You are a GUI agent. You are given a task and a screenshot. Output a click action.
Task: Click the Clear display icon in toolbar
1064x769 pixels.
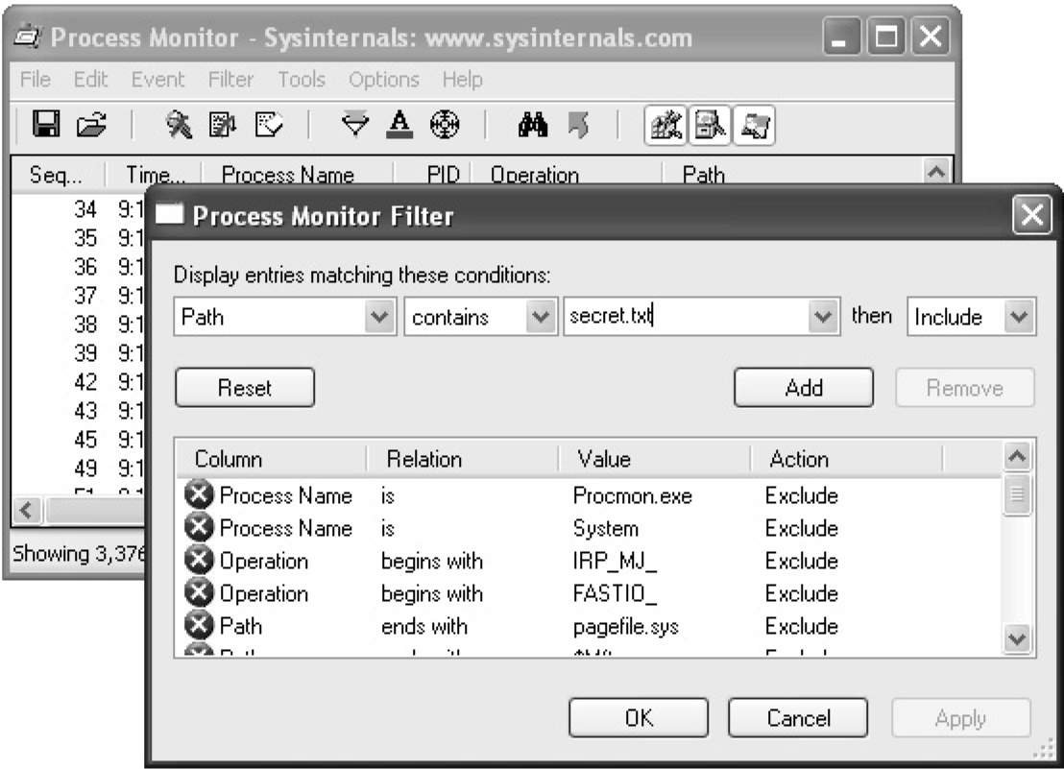pyautogui.click(x=269, y=125)
